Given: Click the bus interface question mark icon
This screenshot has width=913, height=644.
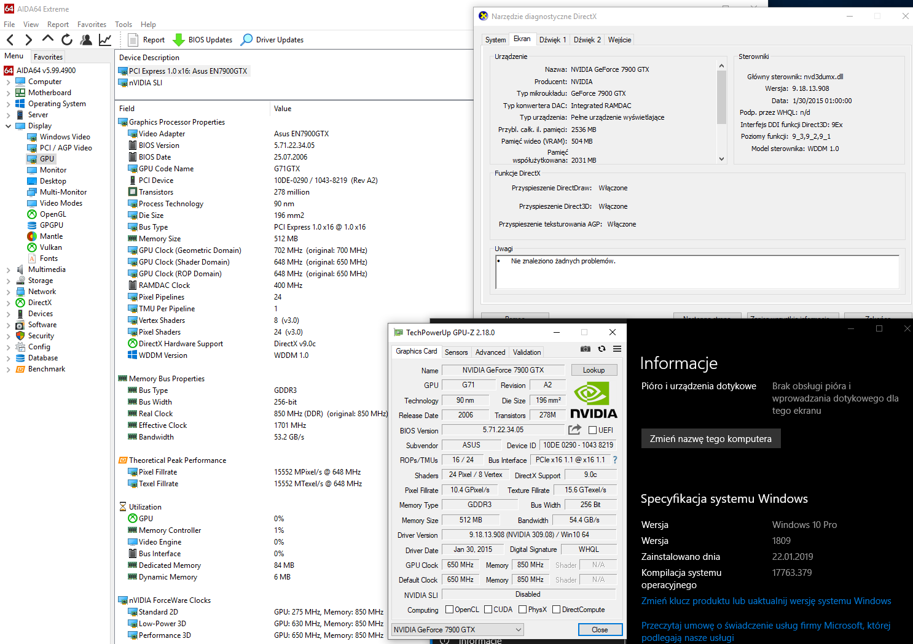Looking at the screenshot, I should pos(615,460).
